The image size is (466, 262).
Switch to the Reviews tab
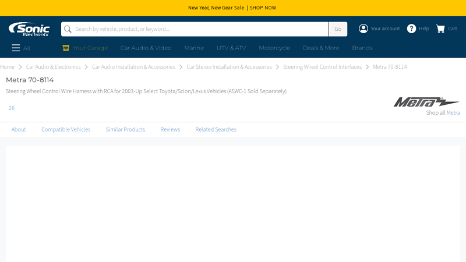[x=170, y=129]
